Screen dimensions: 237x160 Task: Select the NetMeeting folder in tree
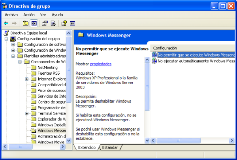pyautogui.click(x=47, y=68)
